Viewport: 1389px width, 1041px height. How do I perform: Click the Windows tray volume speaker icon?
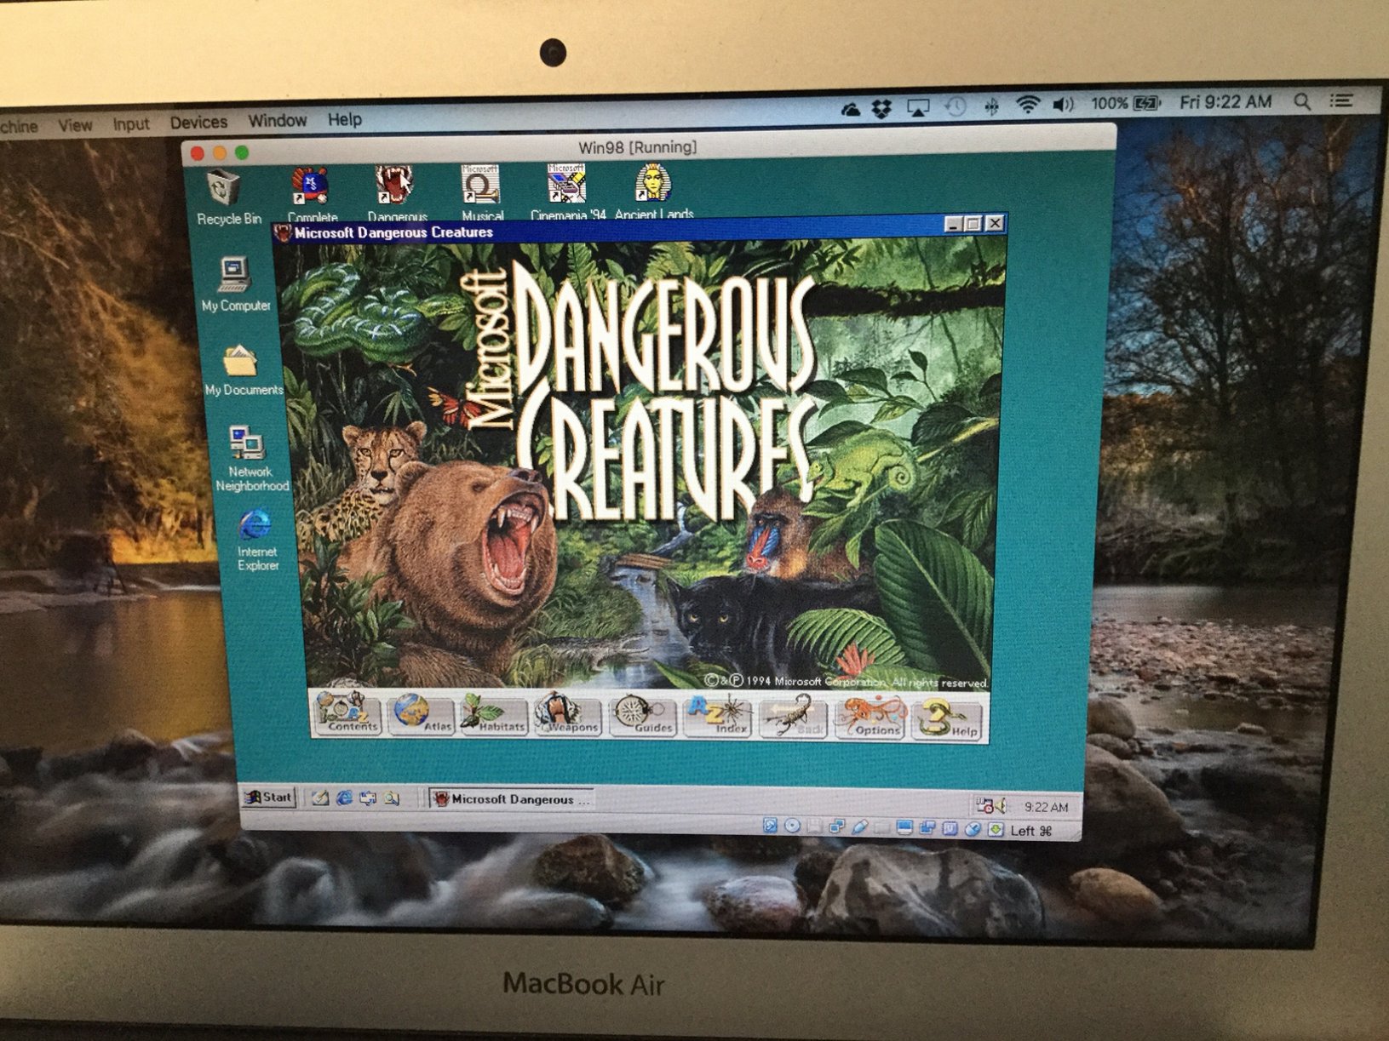(x=1001, y=805)
